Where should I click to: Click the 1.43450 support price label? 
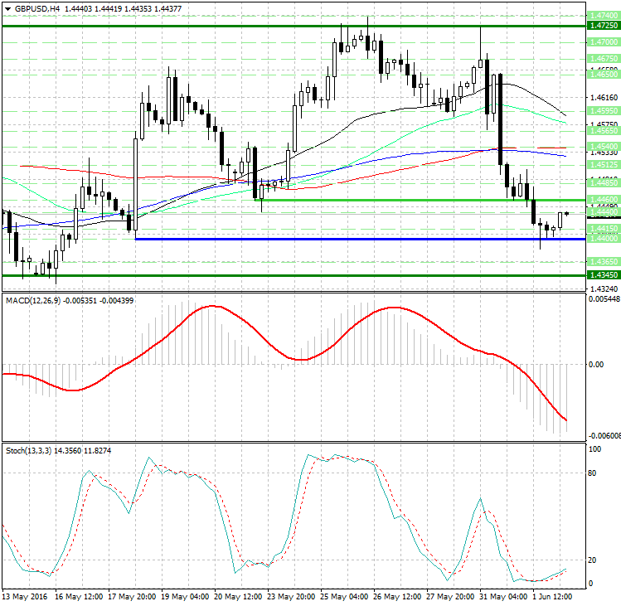[x=601, y=274]
